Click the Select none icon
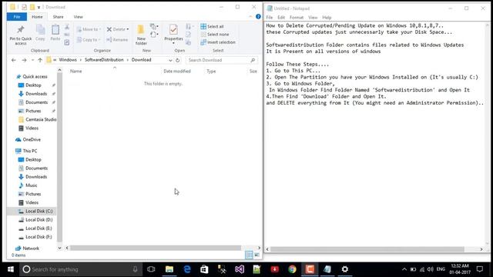493x277 pixels. [203, 34]
